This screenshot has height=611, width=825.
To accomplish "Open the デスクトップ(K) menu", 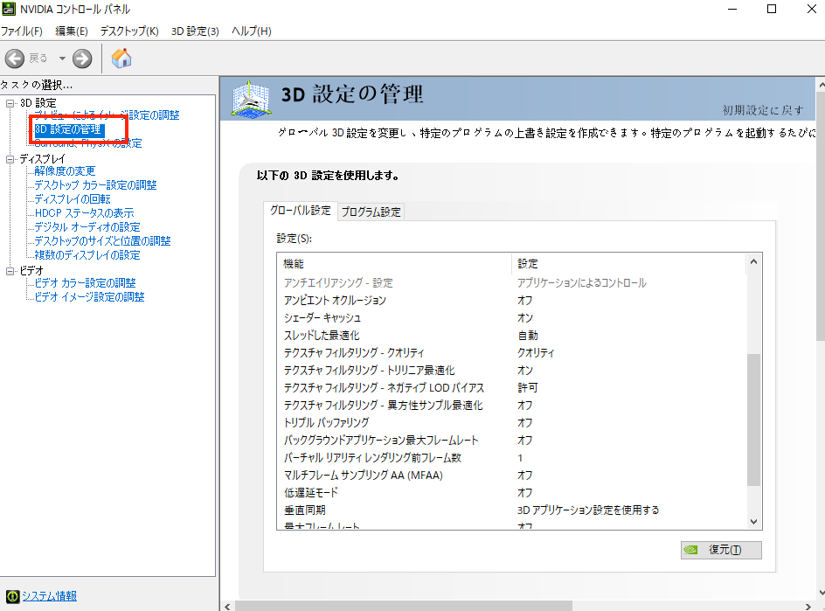I will [129, 31].
